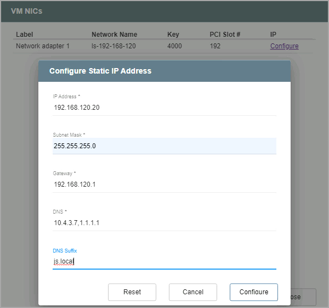This screenshot has width=329, height=308.
Task: Click the Network Name column header
Action: coord(114,35)
